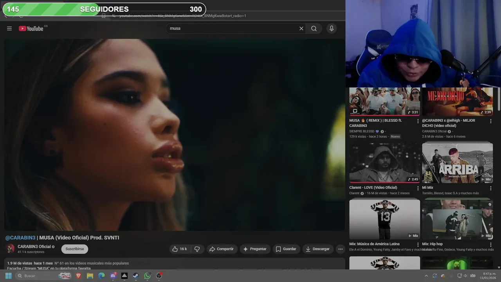Open options menu for Clarent LOVE video
Viewport: 501px width, 282px height.
(x=418, y=188)
